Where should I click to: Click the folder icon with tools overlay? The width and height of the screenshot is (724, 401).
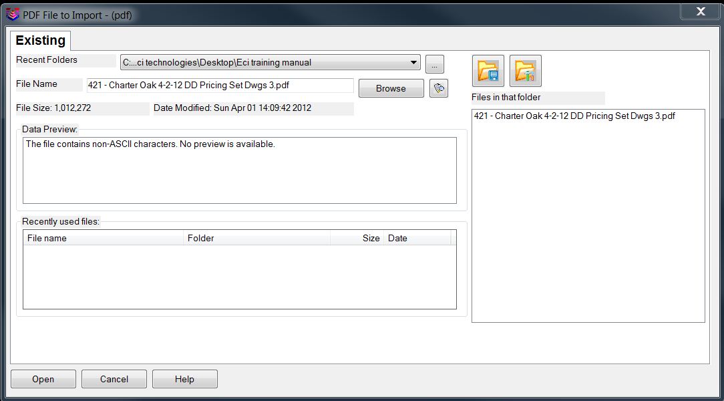tap(526, 71)
